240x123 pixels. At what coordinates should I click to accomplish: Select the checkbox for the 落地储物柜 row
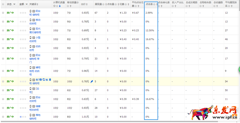3,117
